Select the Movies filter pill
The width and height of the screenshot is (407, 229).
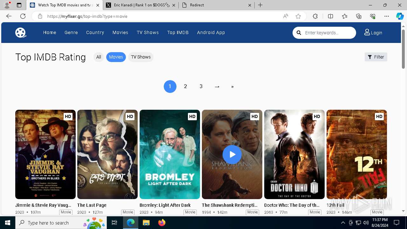116,57
